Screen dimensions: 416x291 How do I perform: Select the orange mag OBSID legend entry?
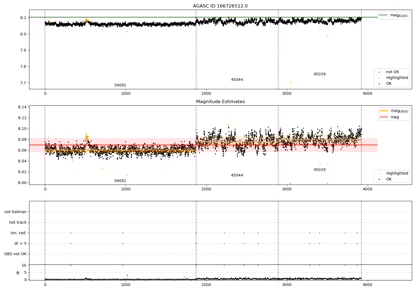pos(394,111)
